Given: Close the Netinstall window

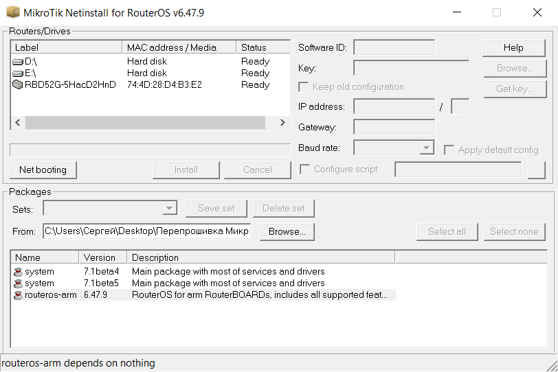Looking at the screenshot, I should [537, 12].
